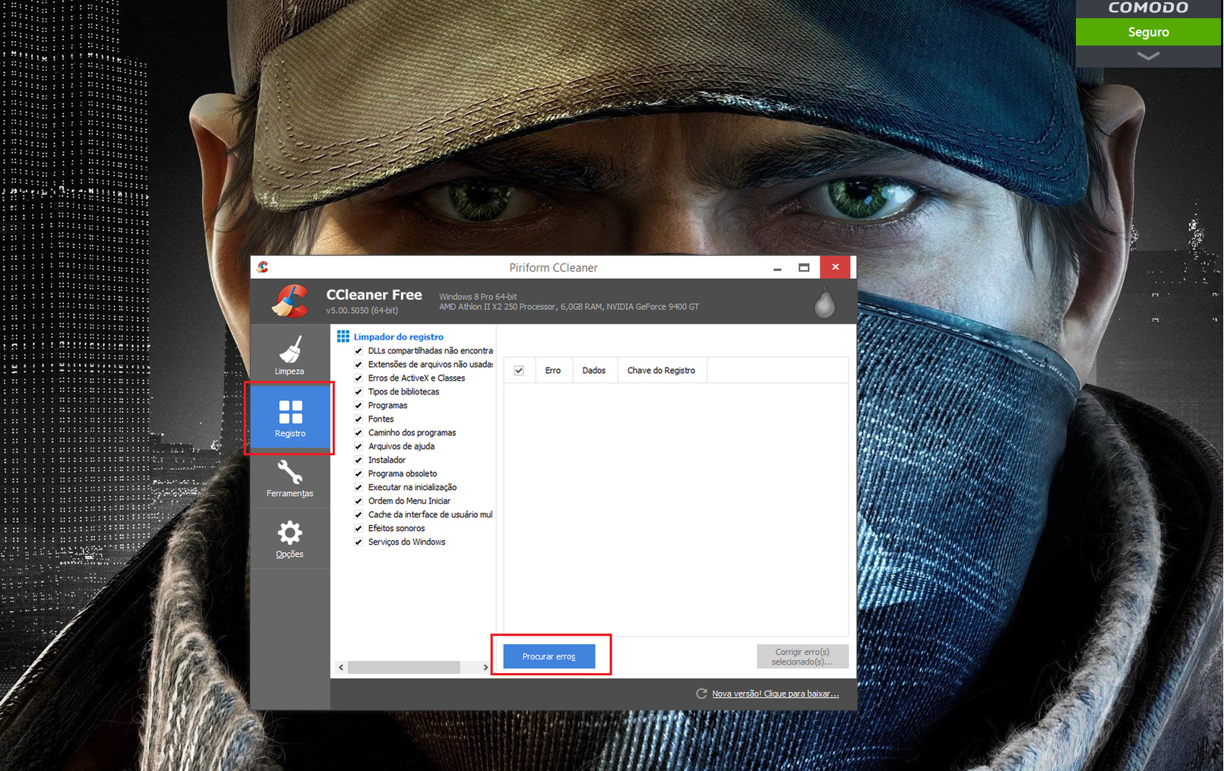Open the Ferramentas tools section
Image resolution: width=1224 pixels, height=771 pixels.
(x=289, y=479)
